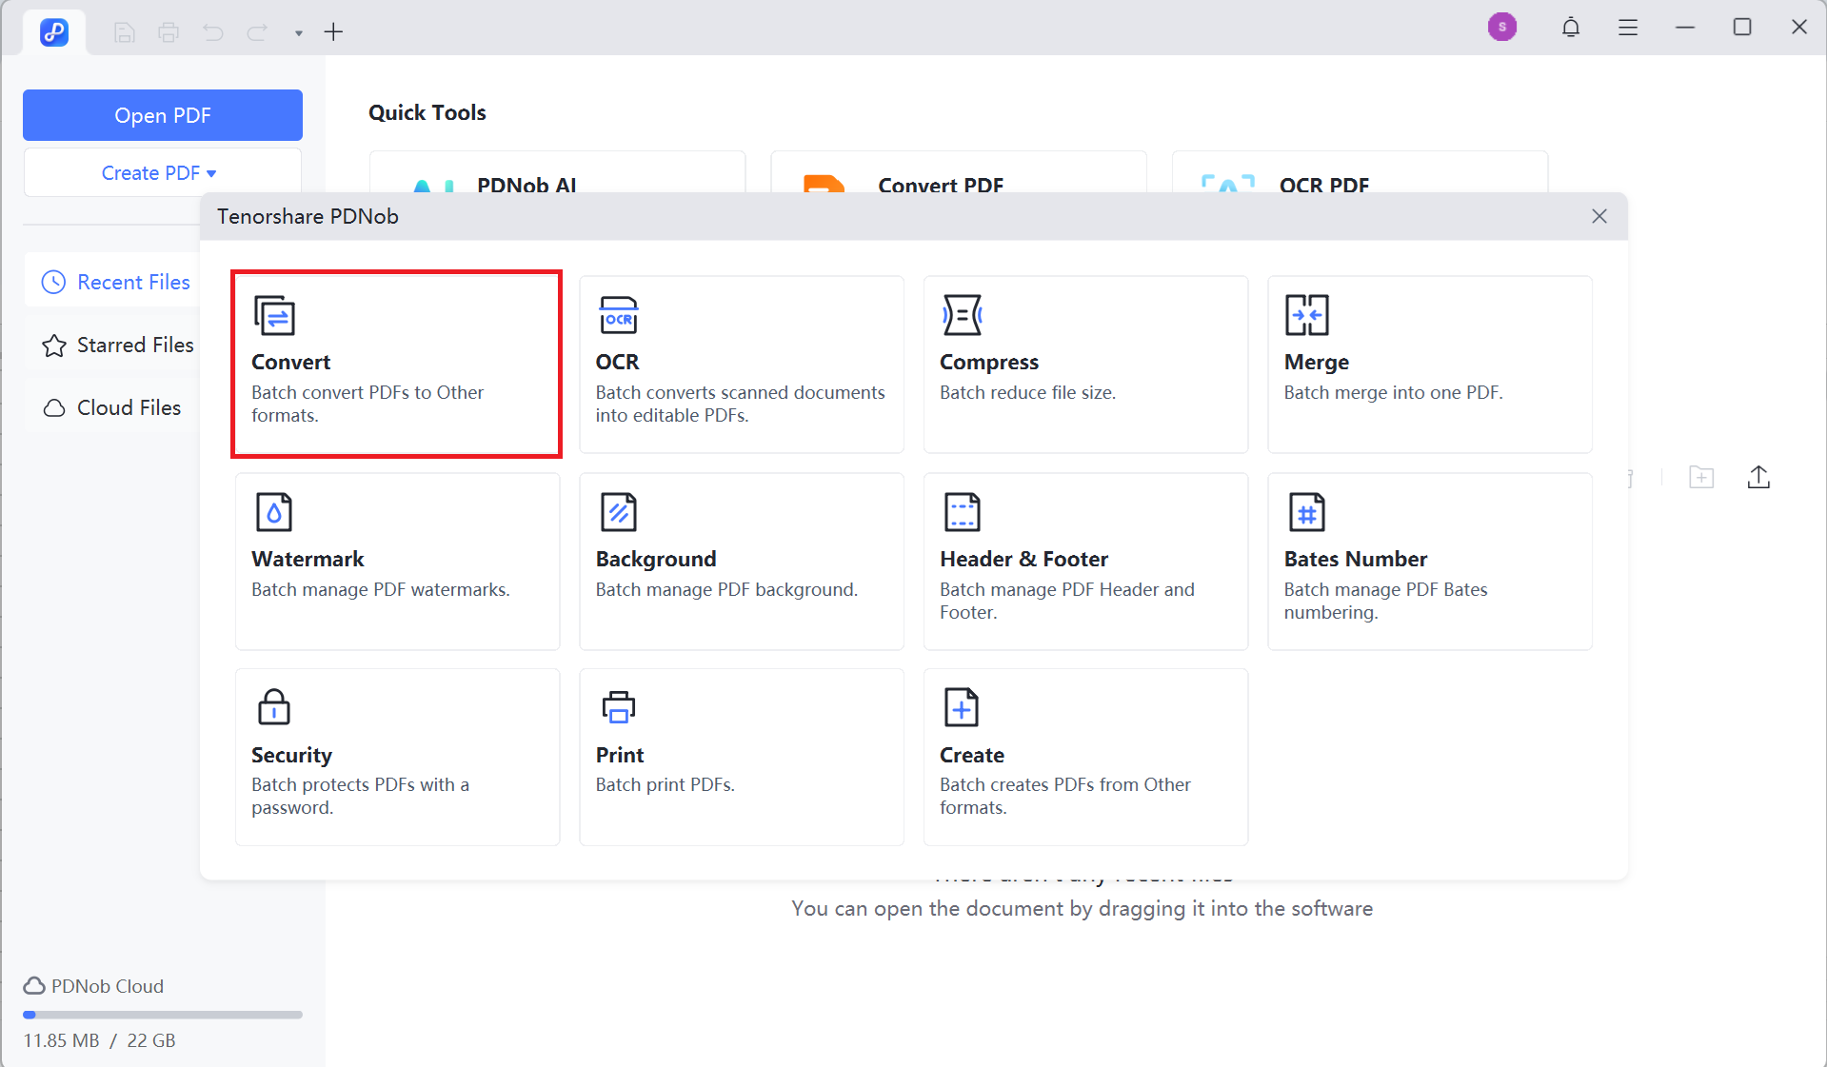
Task: Open the batch Watermark tool
Action: 397,561
